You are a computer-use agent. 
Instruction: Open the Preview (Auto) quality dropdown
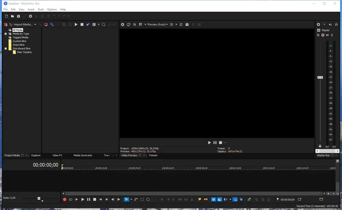pos(157,24)
